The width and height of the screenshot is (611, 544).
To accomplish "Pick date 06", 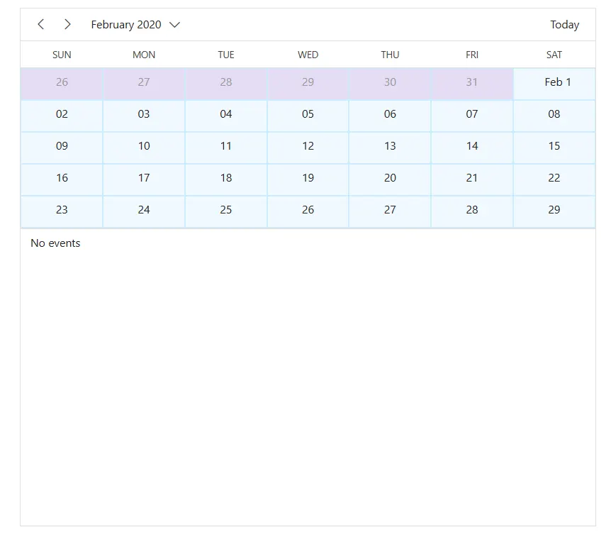I will pyautogui.click(x=390, y=116).
